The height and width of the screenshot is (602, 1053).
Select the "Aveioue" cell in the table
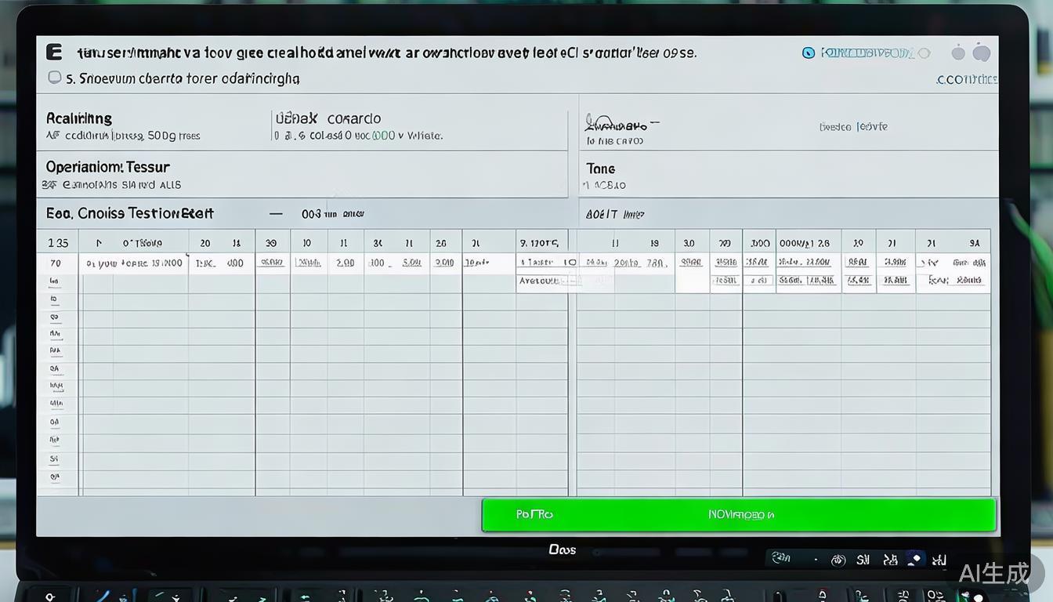click(539, 280)
